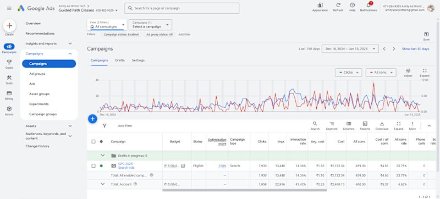
Task: Open the Campaigns megaphone icon in rail
Action: click(x=9, y=47)
